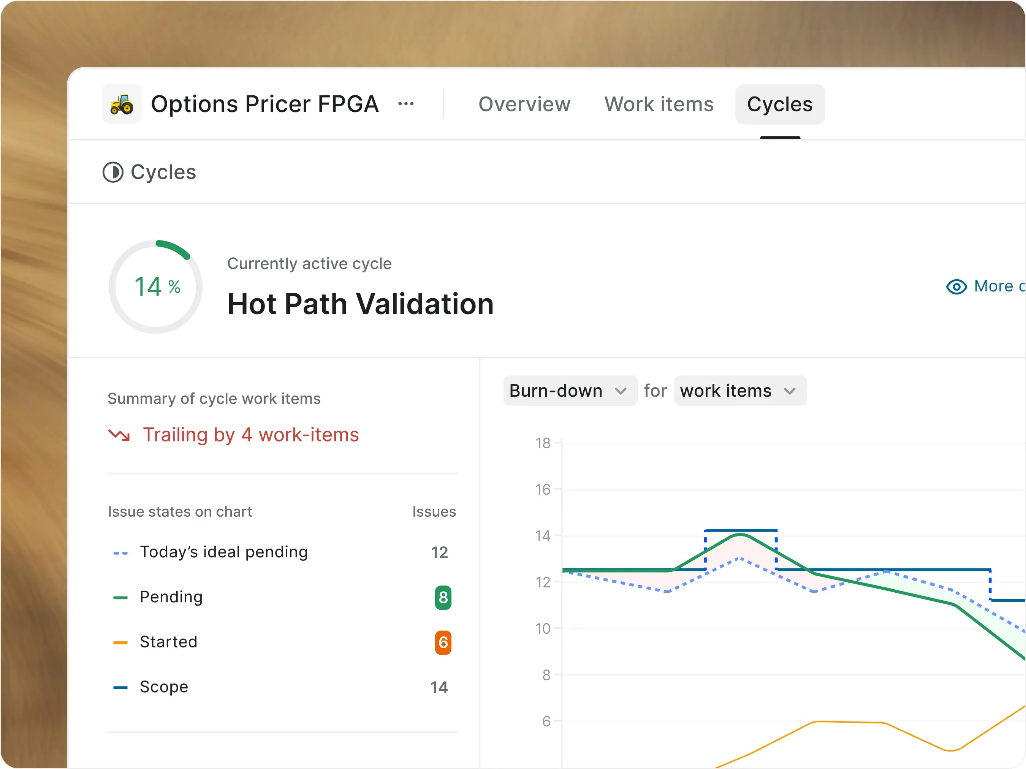The image size is (1026, 769).
Task: Click the 16 label on chart axis
Action: (x=543, y=490)
